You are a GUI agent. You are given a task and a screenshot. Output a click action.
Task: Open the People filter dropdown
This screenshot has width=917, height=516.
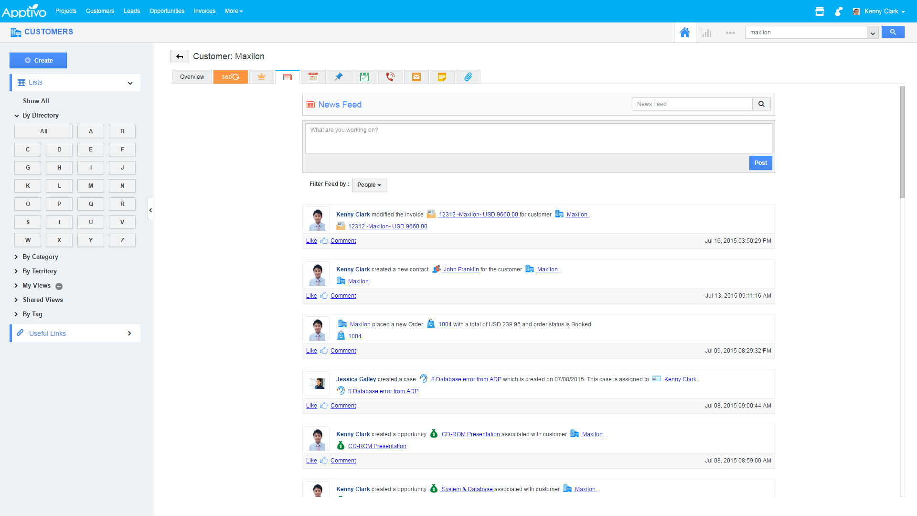click(369, 185)
